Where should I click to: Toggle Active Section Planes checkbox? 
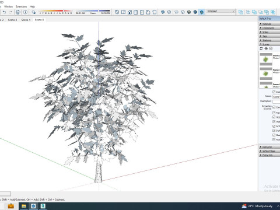point(274,126)
